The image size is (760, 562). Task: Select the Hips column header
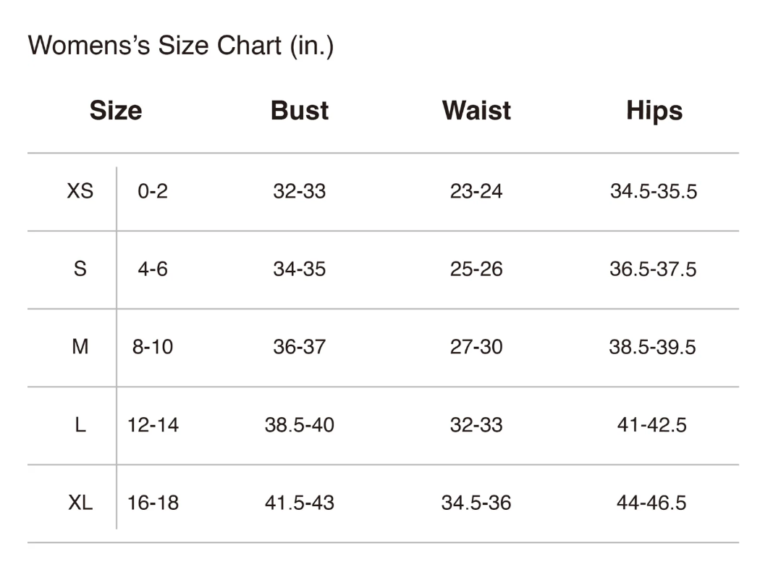click(654, 111)
